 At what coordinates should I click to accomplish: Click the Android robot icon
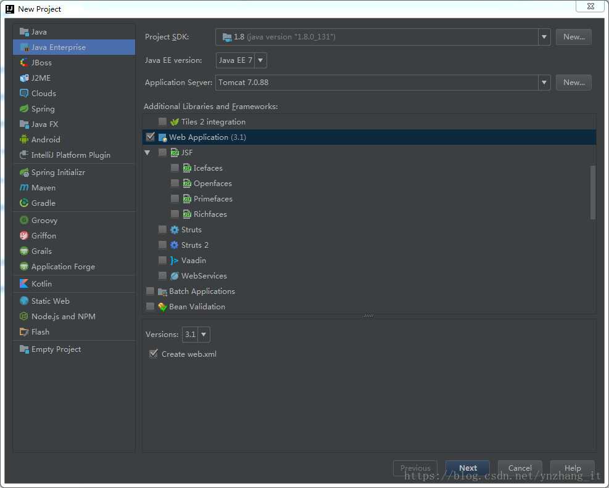(24, 140)
